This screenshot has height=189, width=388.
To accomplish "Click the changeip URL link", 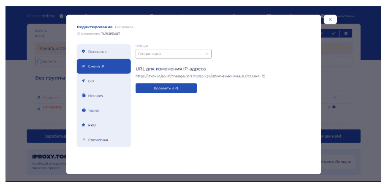I will [x=197, y=76].
